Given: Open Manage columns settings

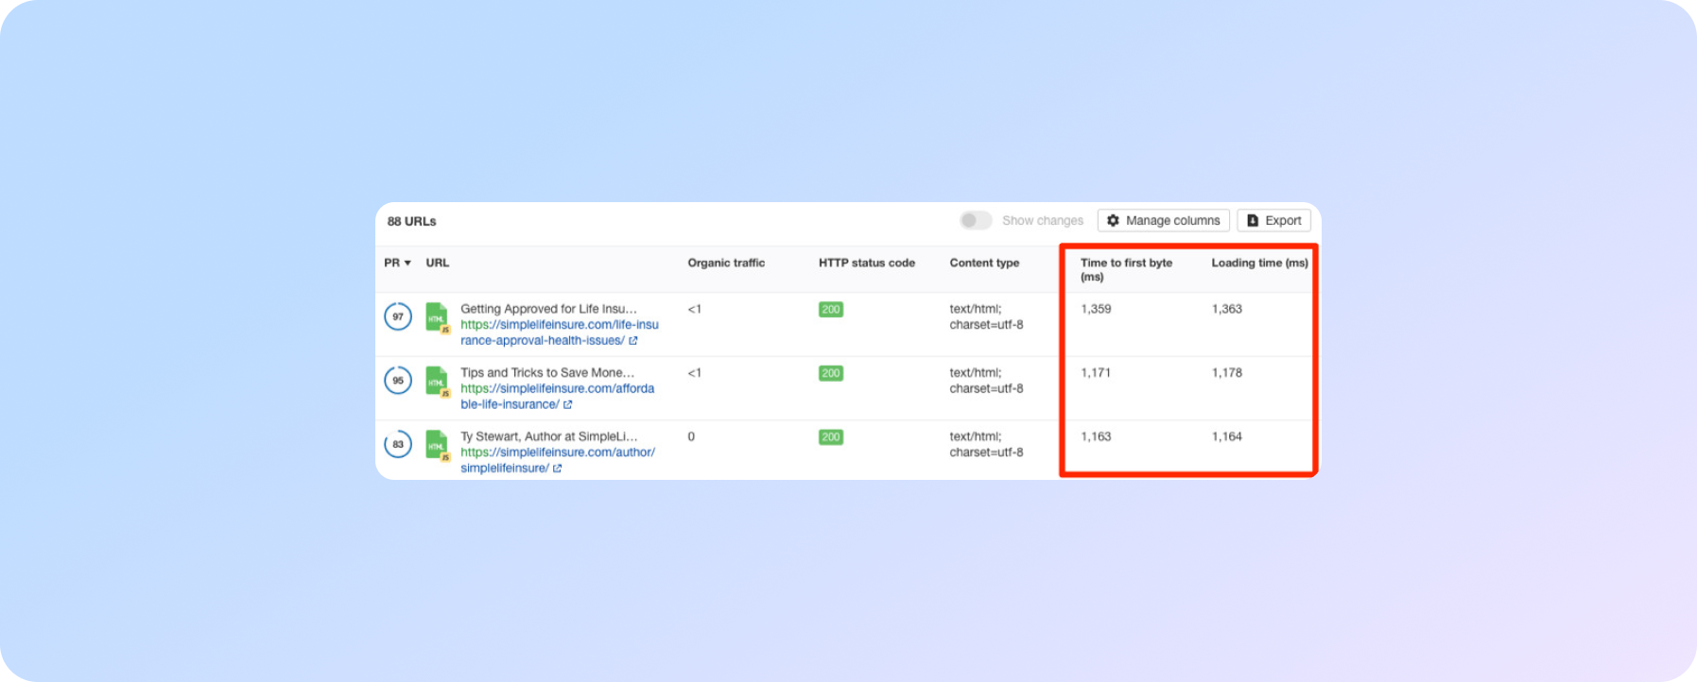Looking at the screenshot, I should pyautogui.click(x=1164, y=220).
